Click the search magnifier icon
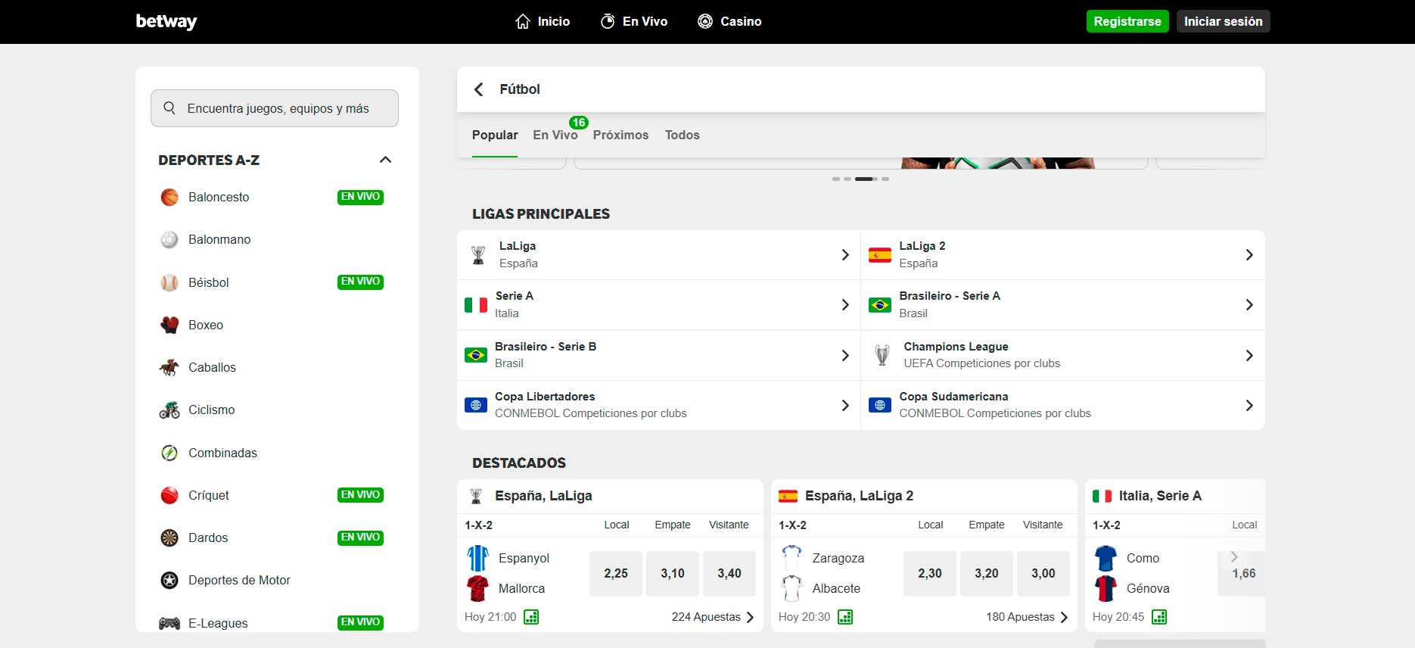Viewport: 1415px width, 648px height. tap(169, 108)
